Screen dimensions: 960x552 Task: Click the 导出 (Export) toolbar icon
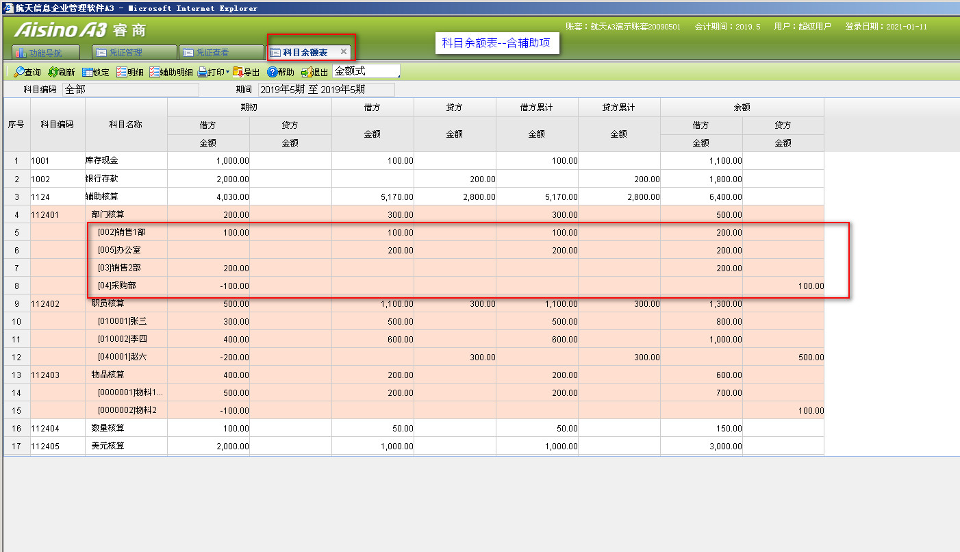click(238, 72)
